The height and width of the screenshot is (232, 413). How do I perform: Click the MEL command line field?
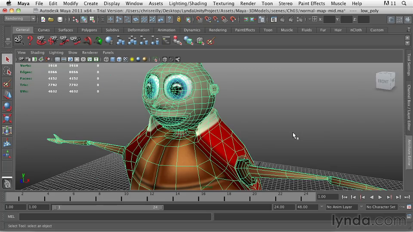115,217
